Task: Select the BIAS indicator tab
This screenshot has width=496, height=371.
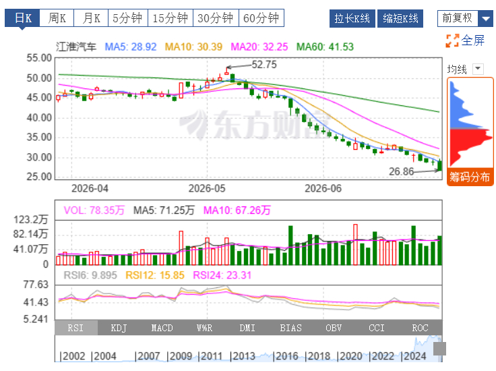Action: coord(290,328)
